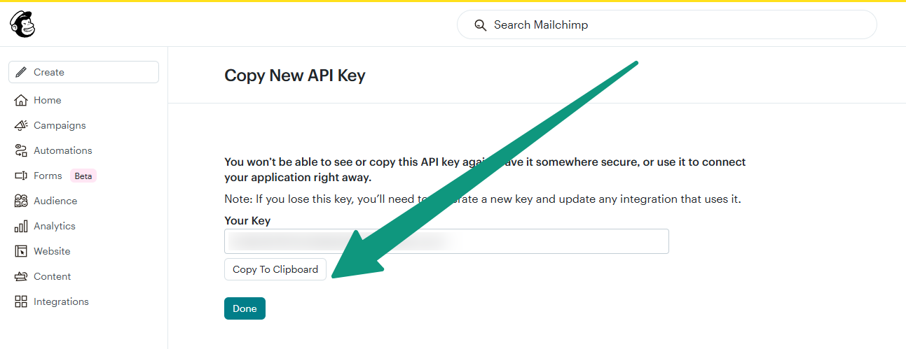
Task: Click the Integrations grid icon
Action: pos(21,301)
